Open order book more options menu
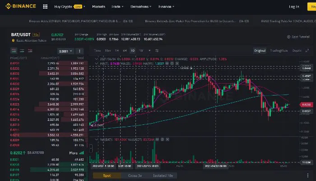Viewport: 316px width, 181px height. click(x=79, y=51)
